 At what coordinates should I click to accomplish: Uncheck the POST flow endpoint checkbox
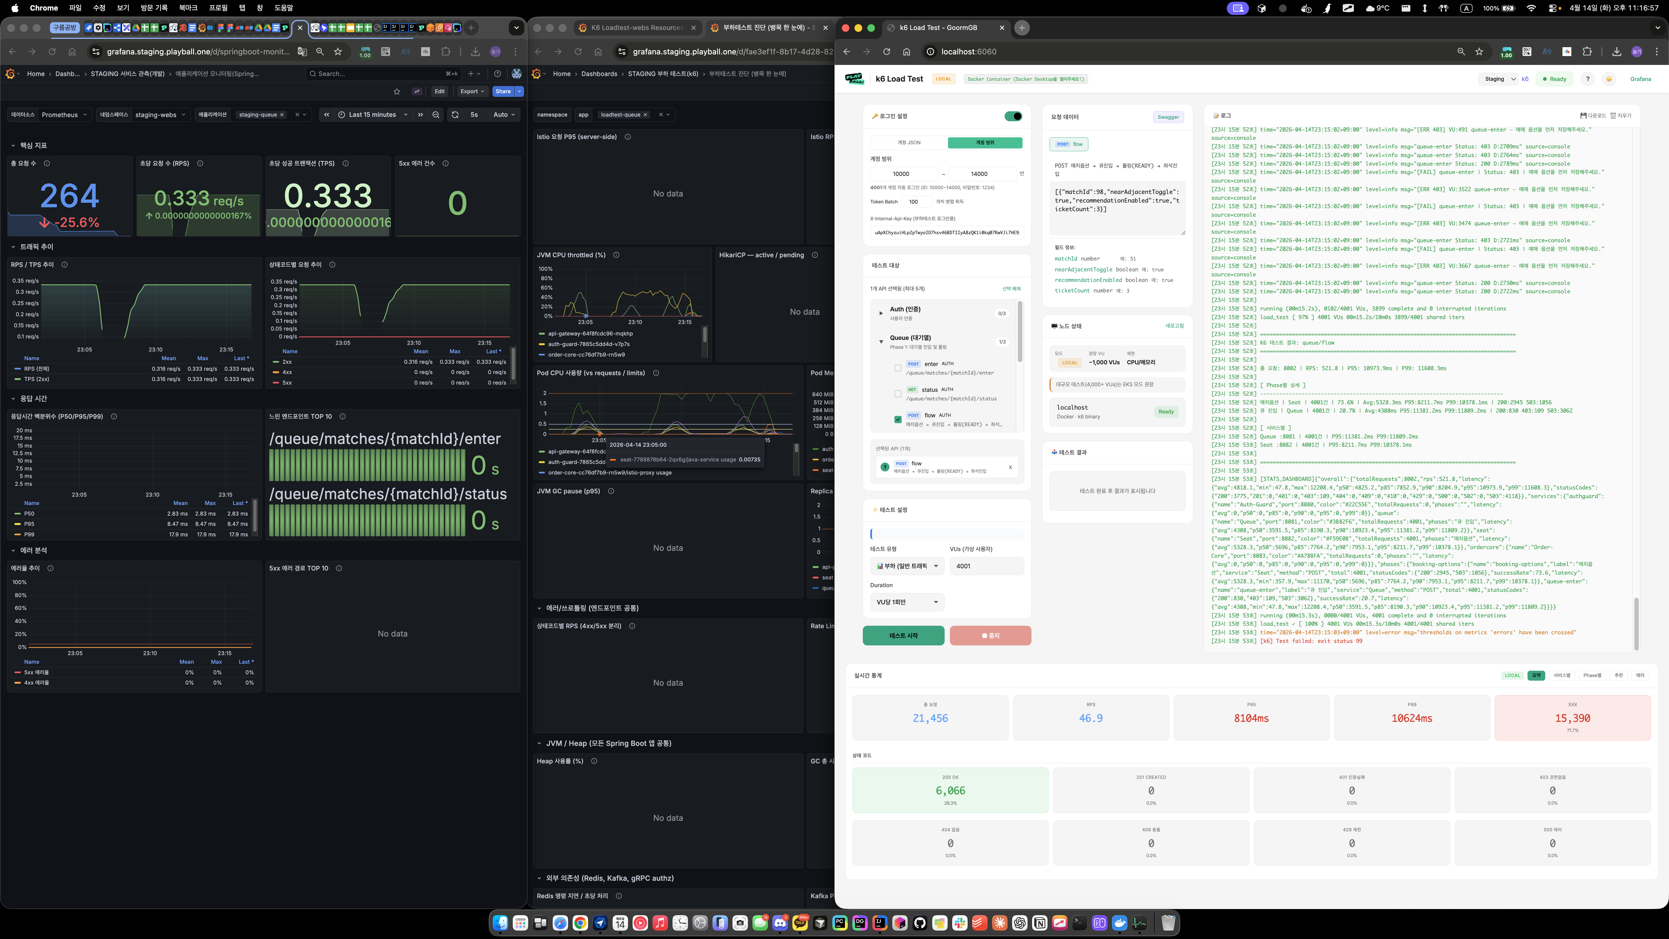pos(898,419)
